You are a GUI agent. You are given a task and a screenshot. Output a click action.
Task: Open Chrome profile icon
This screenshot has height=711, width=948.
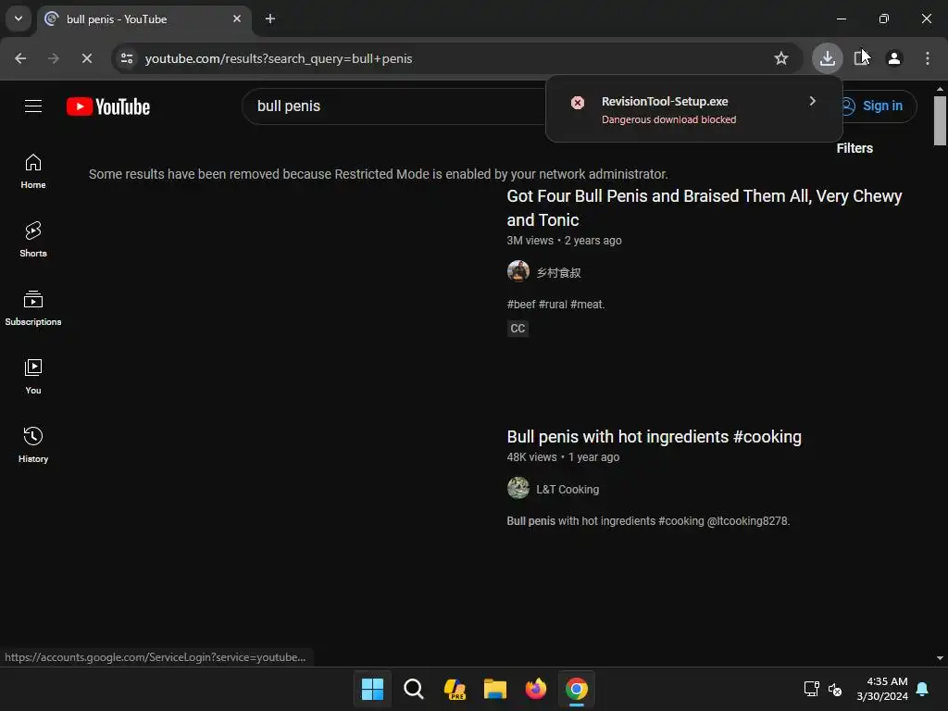click(894, 58)
